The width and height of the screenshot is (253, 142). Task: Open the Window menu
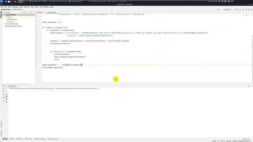point(46,7)
